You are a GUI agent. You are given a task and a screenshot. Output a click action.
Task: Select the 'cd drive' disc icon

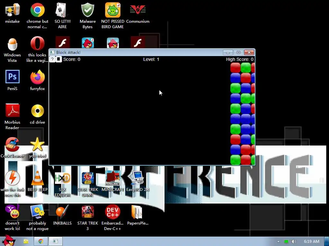pyautogui.click(x=37, y=114)
